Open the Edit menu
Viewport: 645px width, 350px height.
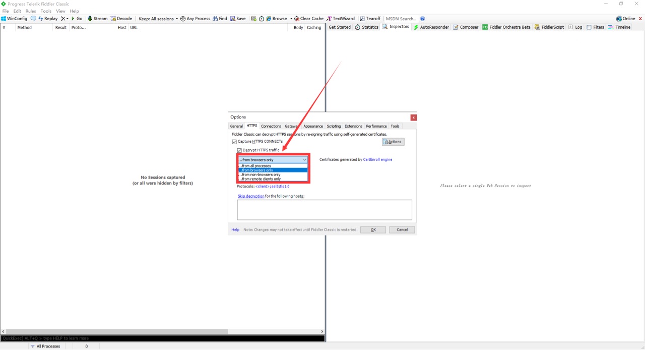pyautogui.click(x=17, y=11)
